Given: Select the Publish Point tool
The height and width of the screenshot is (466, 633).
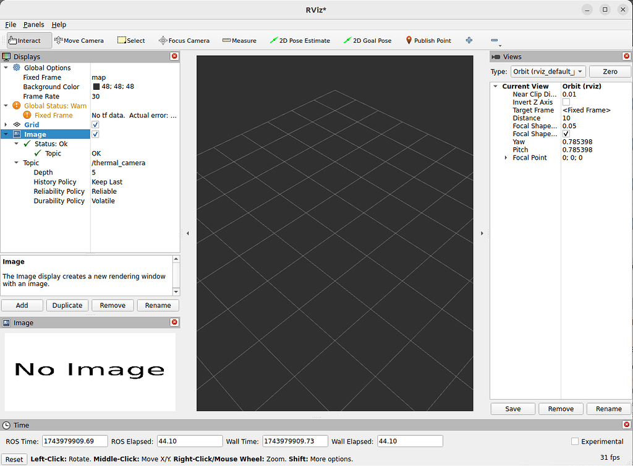Looking at the screenshot, I should [x=428, y=40].
